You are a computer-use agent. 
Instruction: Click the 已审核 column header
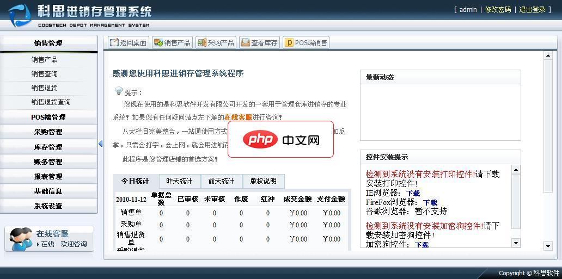(x=188, y=199)
